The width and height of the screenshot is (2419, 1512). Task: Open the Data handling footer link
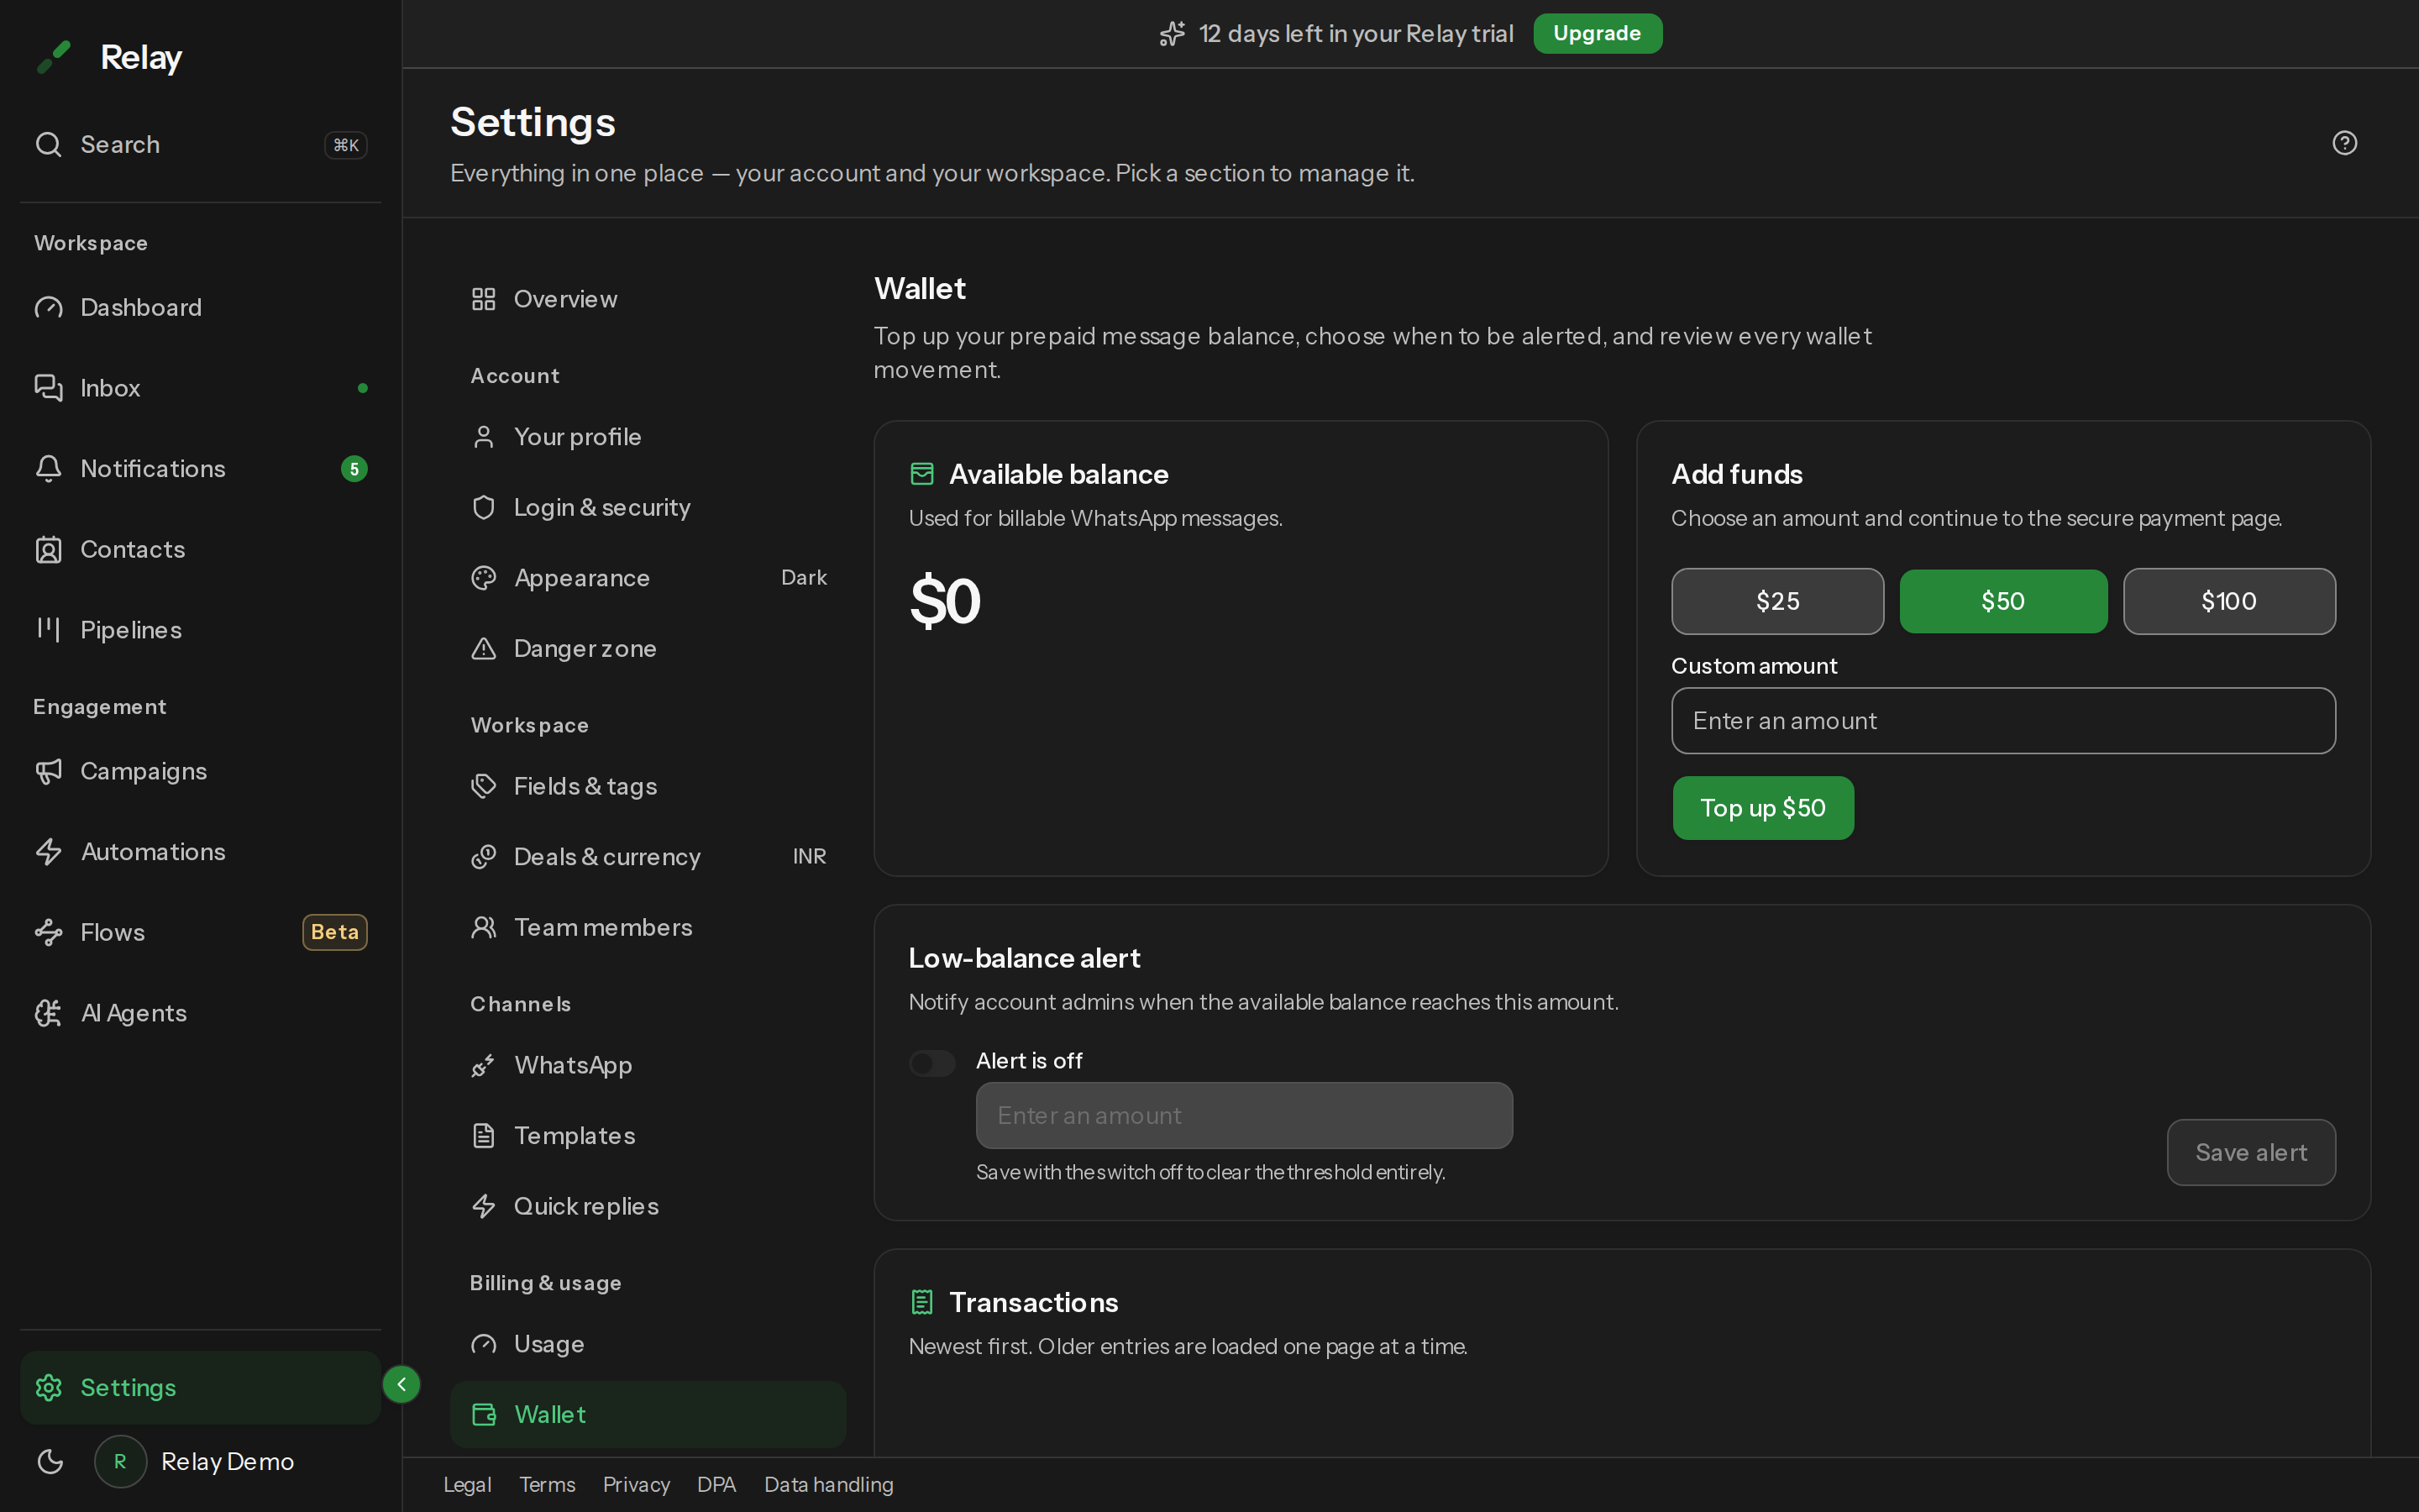(x=829, y=1485)
